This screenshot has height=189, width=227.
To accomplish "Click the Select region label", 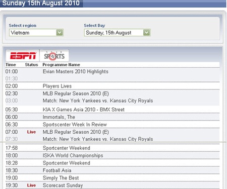I will 23,26.
